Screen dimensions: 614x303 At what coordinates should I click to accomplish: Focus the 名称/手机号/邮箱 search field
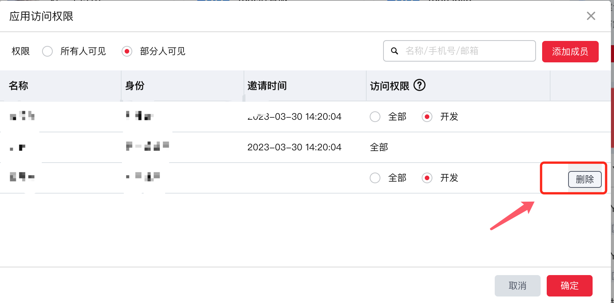[466, 51]
